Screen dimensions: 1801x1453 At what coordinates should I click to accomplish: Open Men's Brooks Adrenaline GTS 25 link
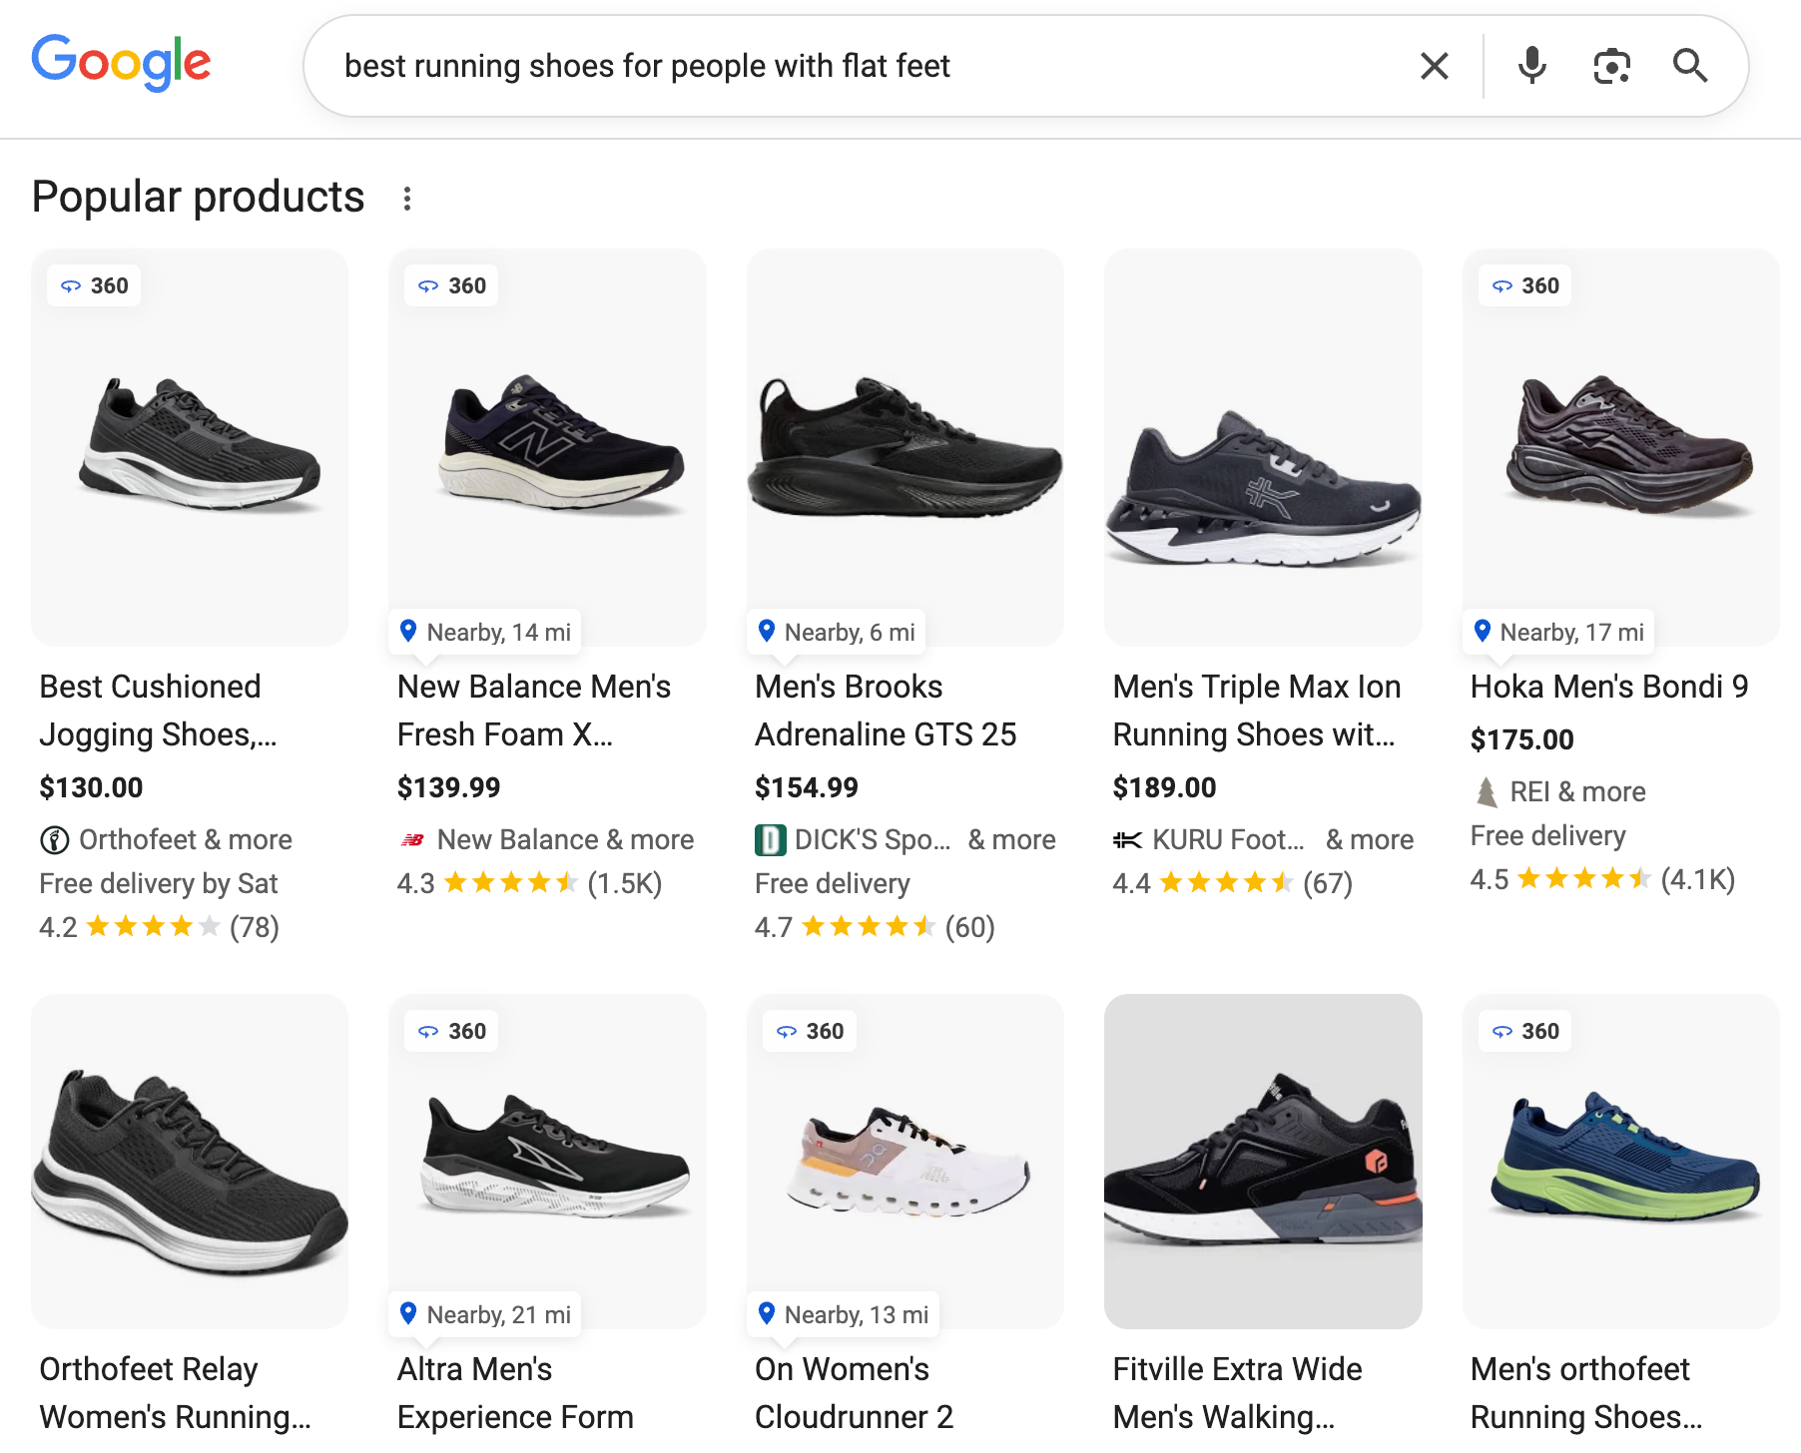pos(885,711)
